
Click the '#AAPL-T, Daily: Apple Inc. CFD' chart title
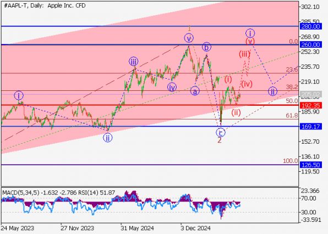(x=45, y=6)
